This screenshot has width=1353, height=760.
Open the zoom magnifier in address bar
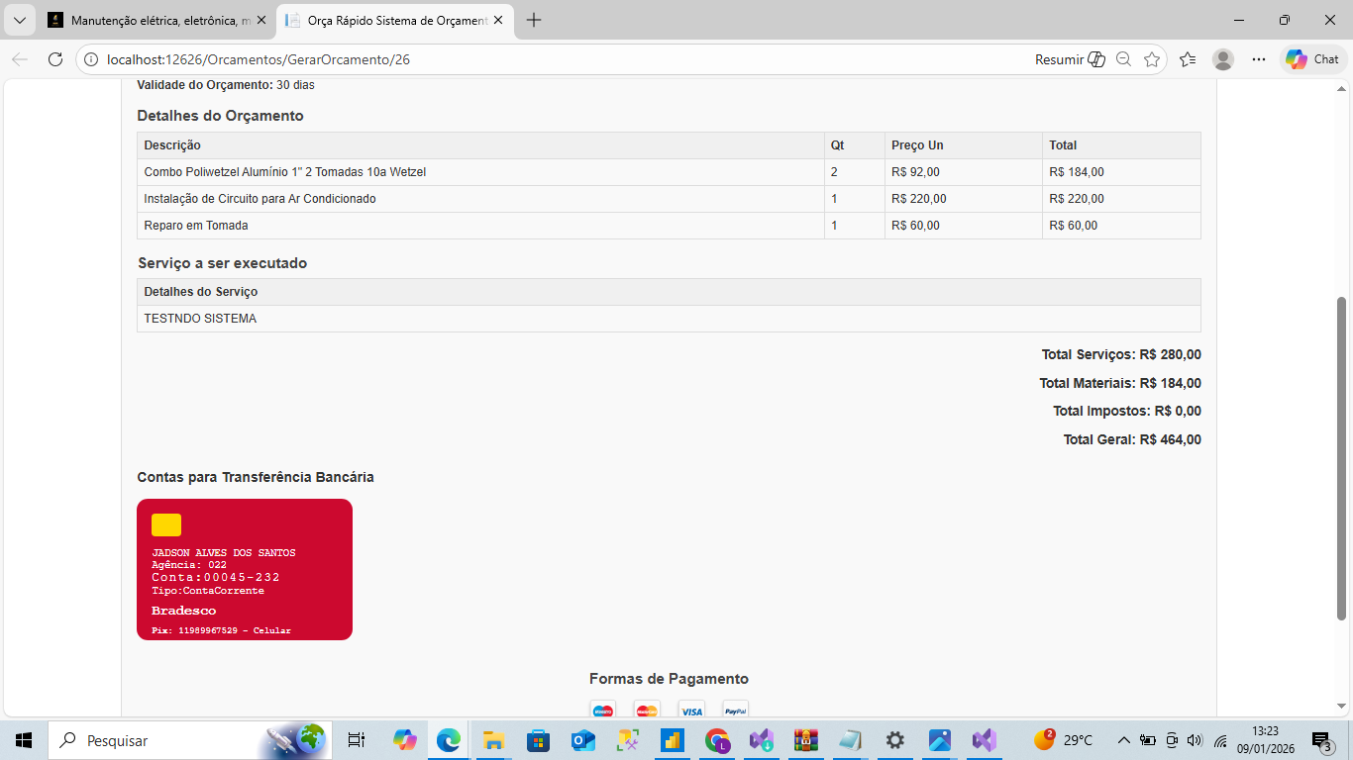click(x=1123, y=59)
